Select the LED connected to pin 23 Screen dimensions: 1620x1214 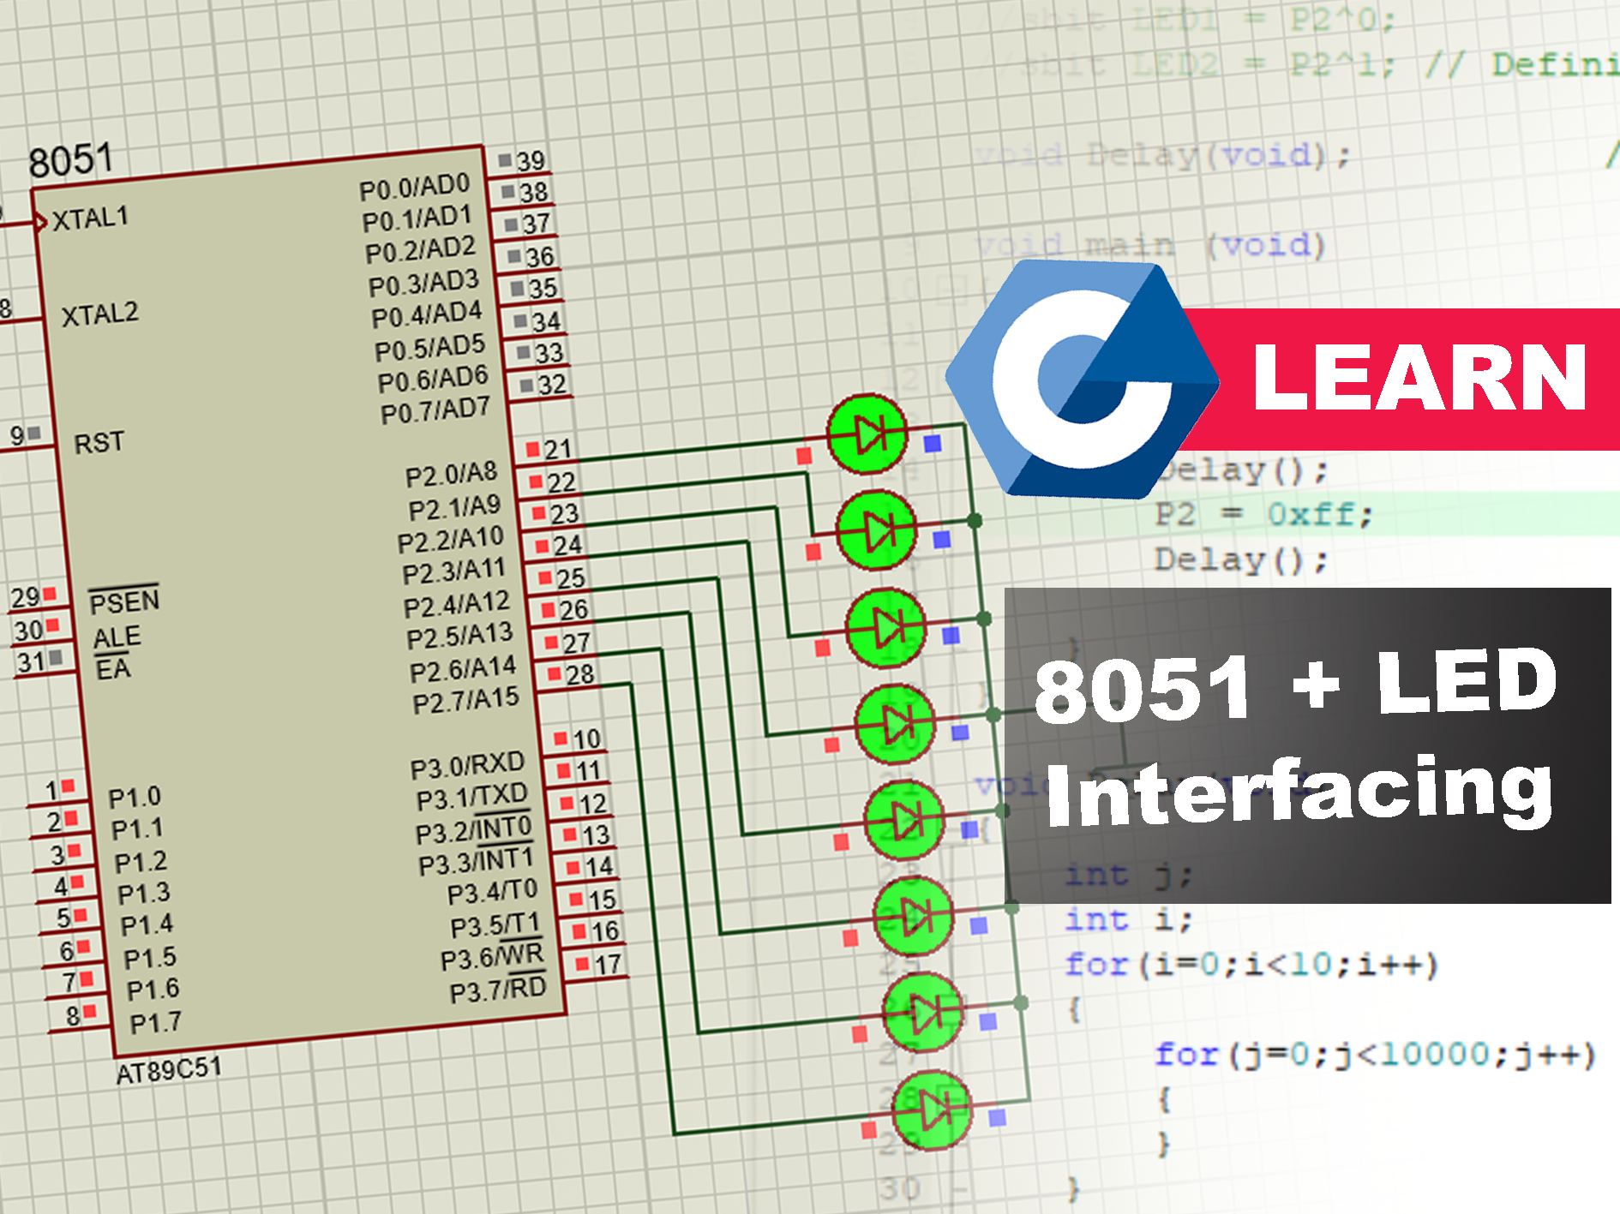886,628
